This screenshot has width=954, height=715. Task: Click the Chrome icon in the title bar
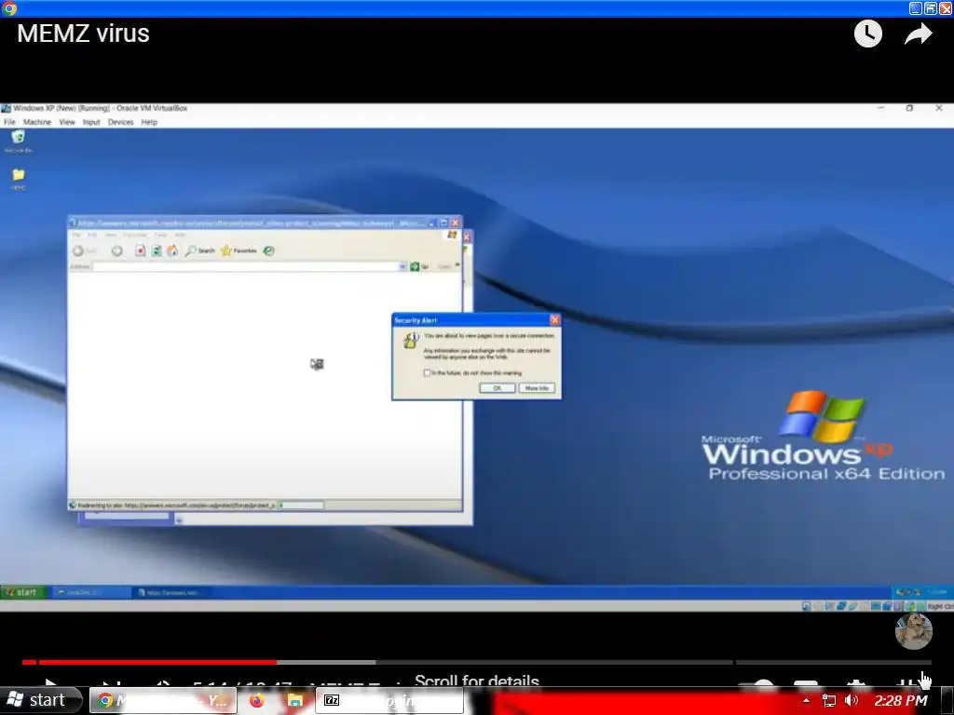[x=9, y=7]
